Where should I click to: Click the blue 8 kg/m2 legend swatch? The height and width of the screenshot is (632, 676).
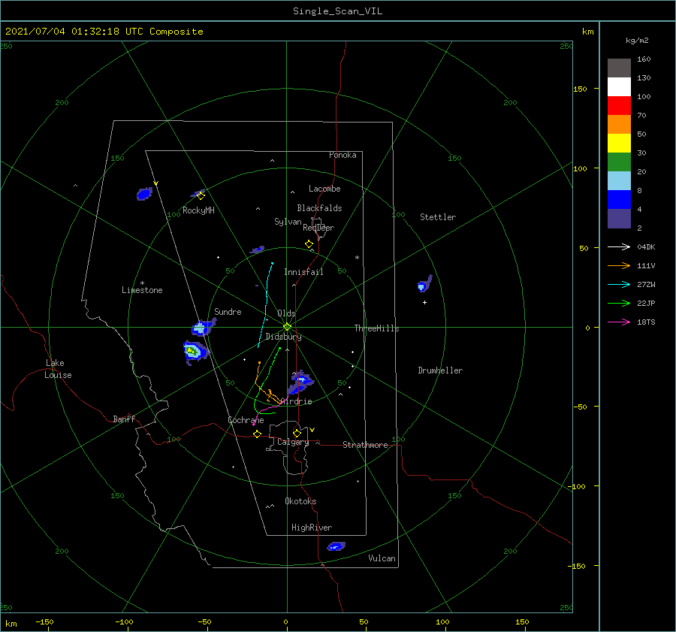click(x=619, y=200)
